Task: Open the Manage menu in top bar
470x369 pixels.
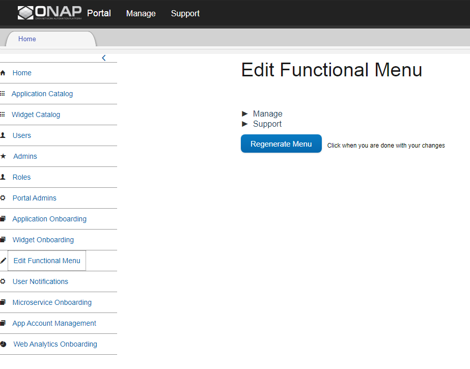Action: coord(141,13)
